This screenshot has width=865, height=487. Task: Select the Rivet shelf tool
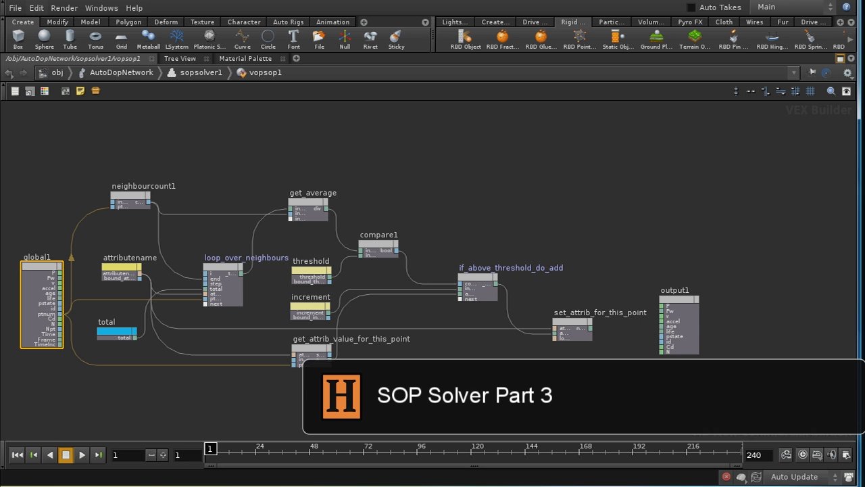(370, 39)
